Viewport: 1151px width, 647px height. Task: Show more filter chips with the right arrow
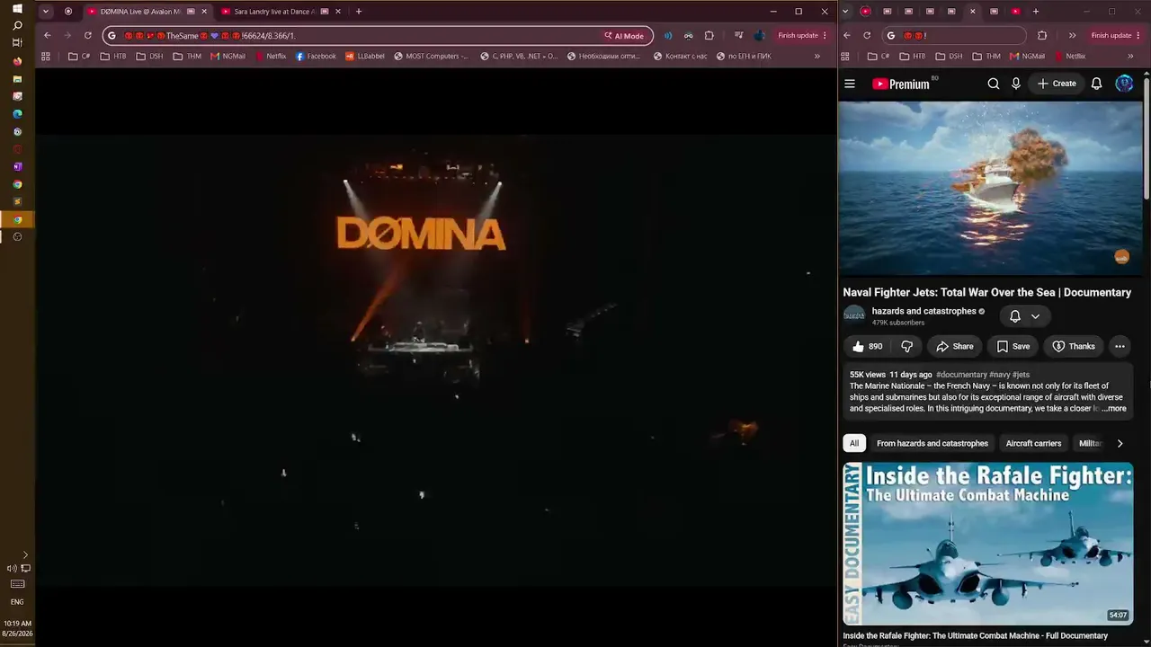pyautogui.click(x=1120, y=443)
